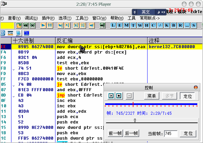Click the Step Over toolbar icon
Screen dimensions: 203x143
click(x=68, y=25)
